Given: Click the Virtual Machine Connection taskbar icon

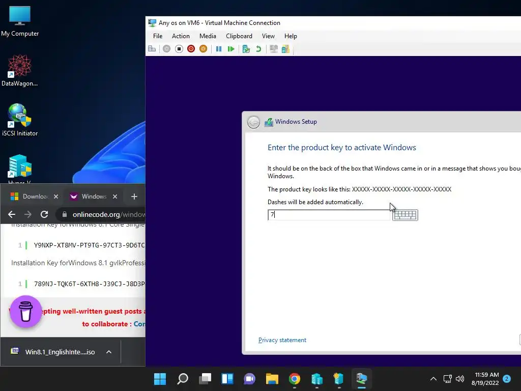Looking at the screenshot, I should 362,379.
